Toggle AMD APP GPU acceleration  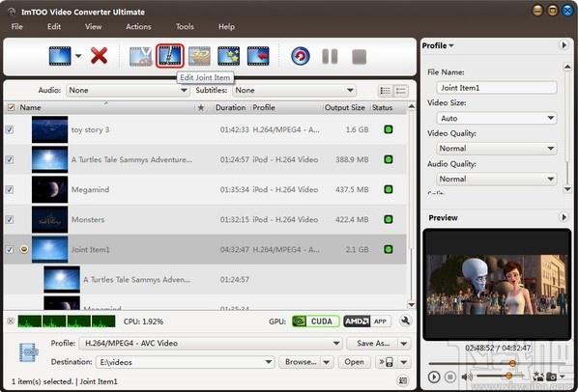pyautogui.click(x=366, y=322)
